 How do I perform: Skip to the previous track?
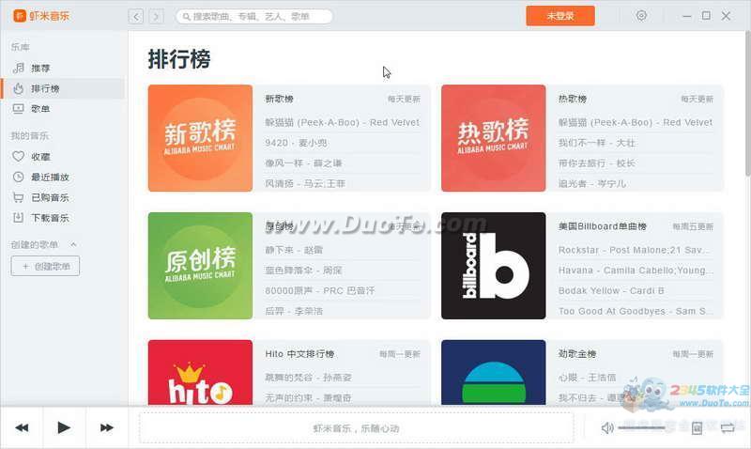pos(22,427)
